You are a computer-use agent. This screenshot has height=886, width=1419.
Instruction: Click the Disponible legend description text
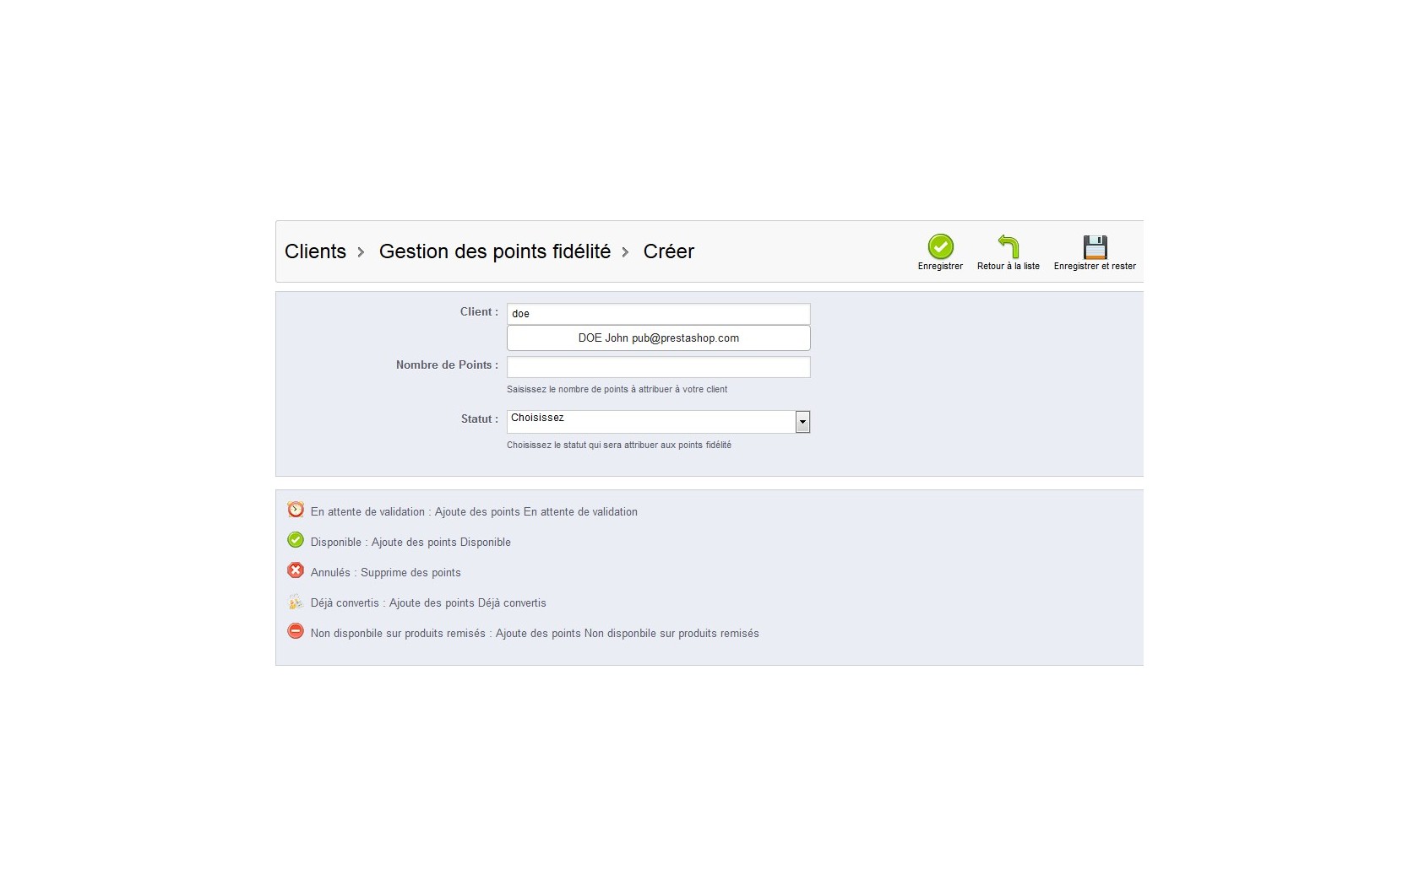410,543
